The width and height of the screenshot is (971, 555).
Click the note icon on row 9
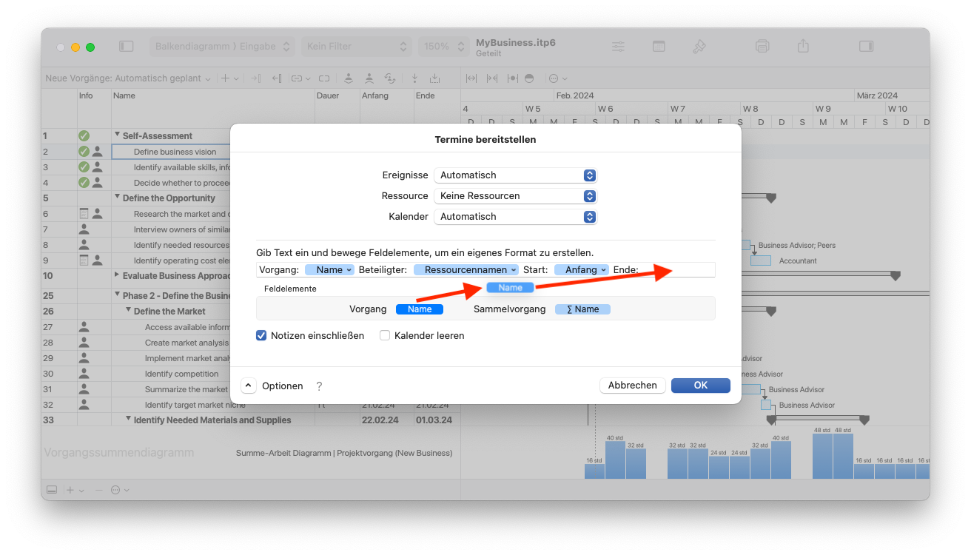(84, 260)
